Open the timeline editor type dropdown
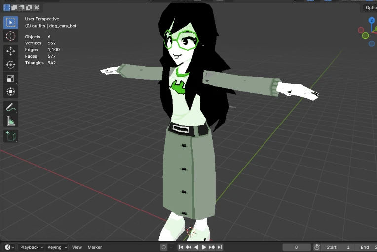The width and height of the screenshot is (377, 252). pyautogui.click(x=9, y=247)
